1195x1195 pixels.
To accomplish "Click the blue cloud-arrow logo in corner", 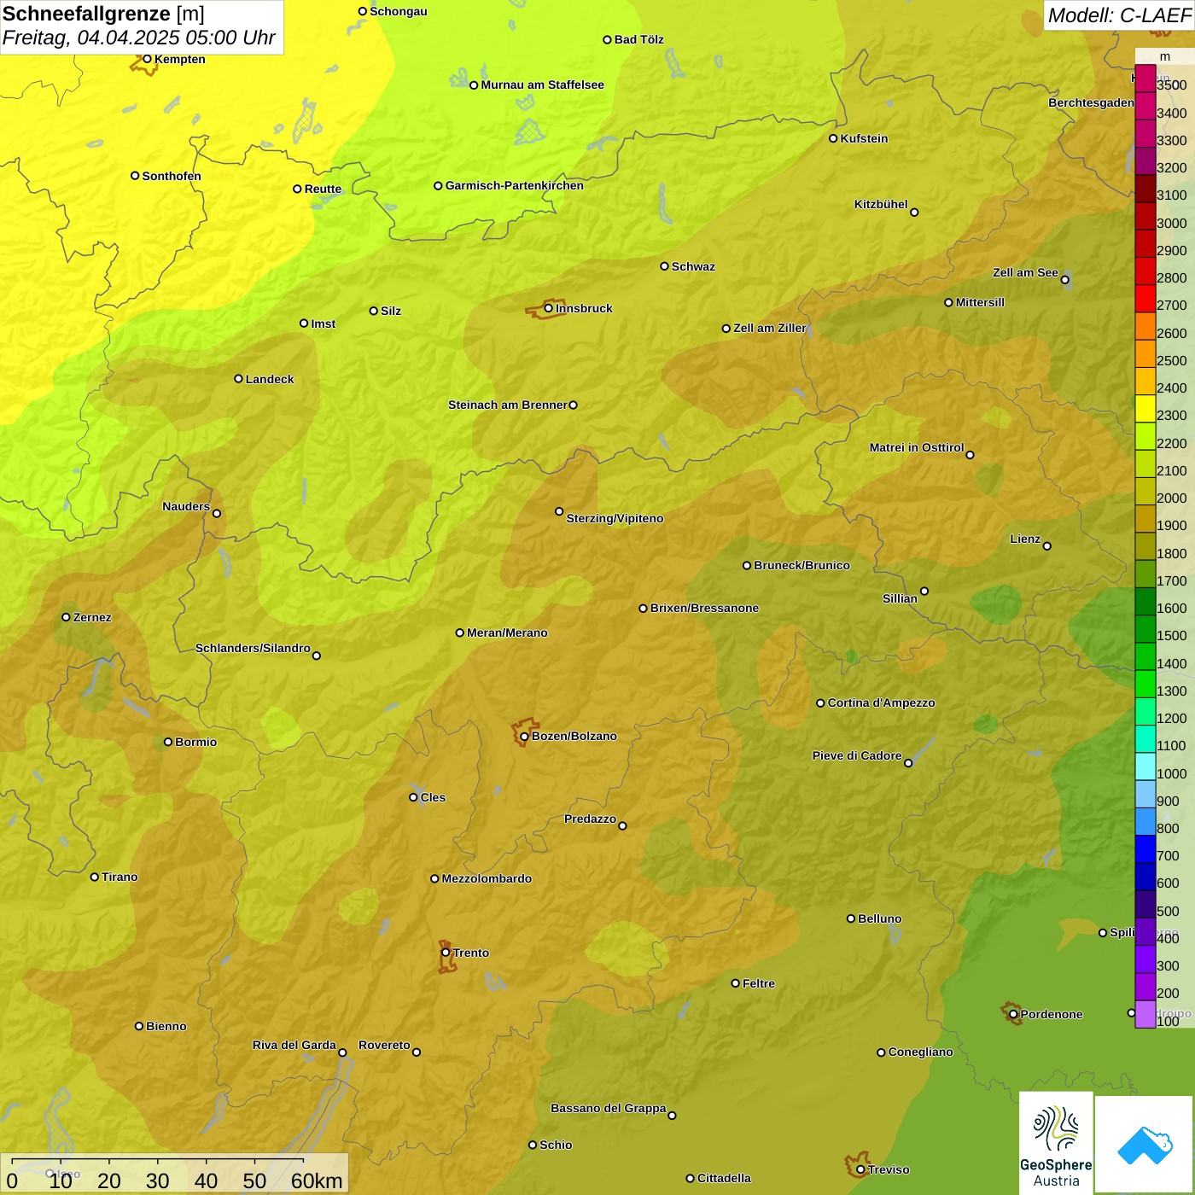I will tap(1145, 1145).
